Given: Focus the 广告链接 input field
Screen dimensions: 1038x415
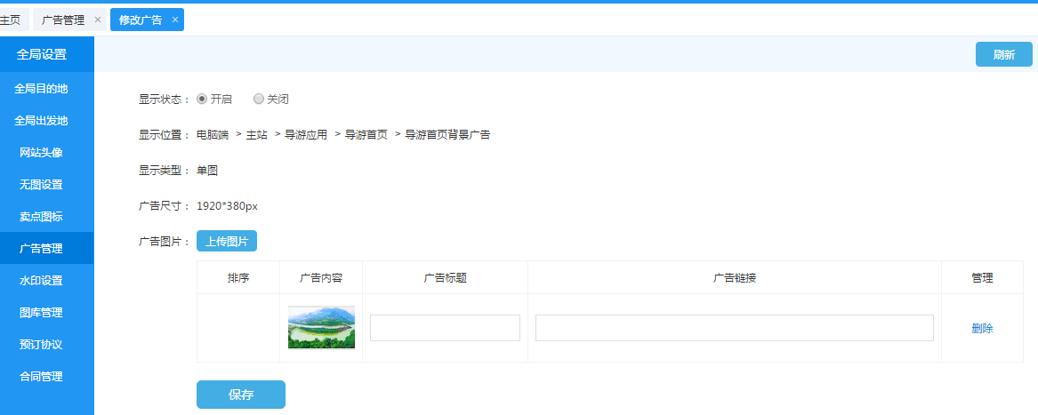Looking at the screenshot, I should (x=734, y=328).
